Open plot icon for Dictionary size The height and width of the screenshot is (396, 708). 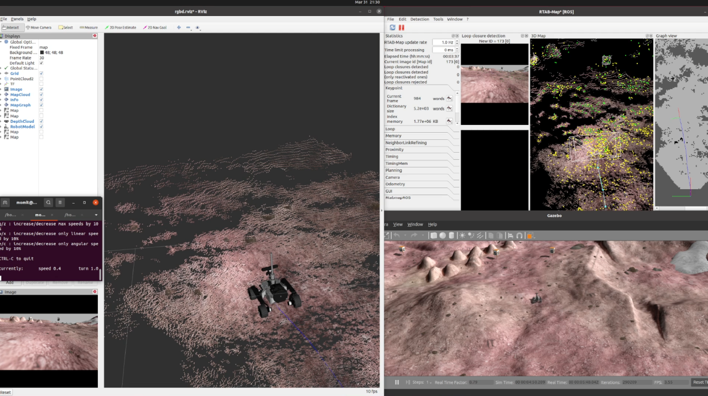[x=450, y=108]
